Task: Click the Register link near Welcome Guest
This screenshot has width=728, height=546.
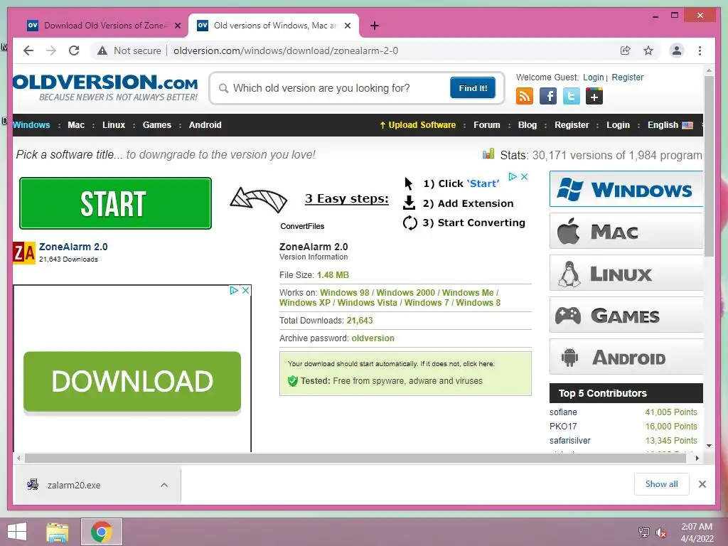Action: point(627,77)
